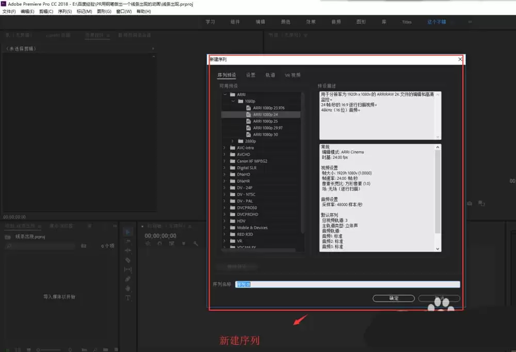Click the 序列名称 text field

point(347,284)
